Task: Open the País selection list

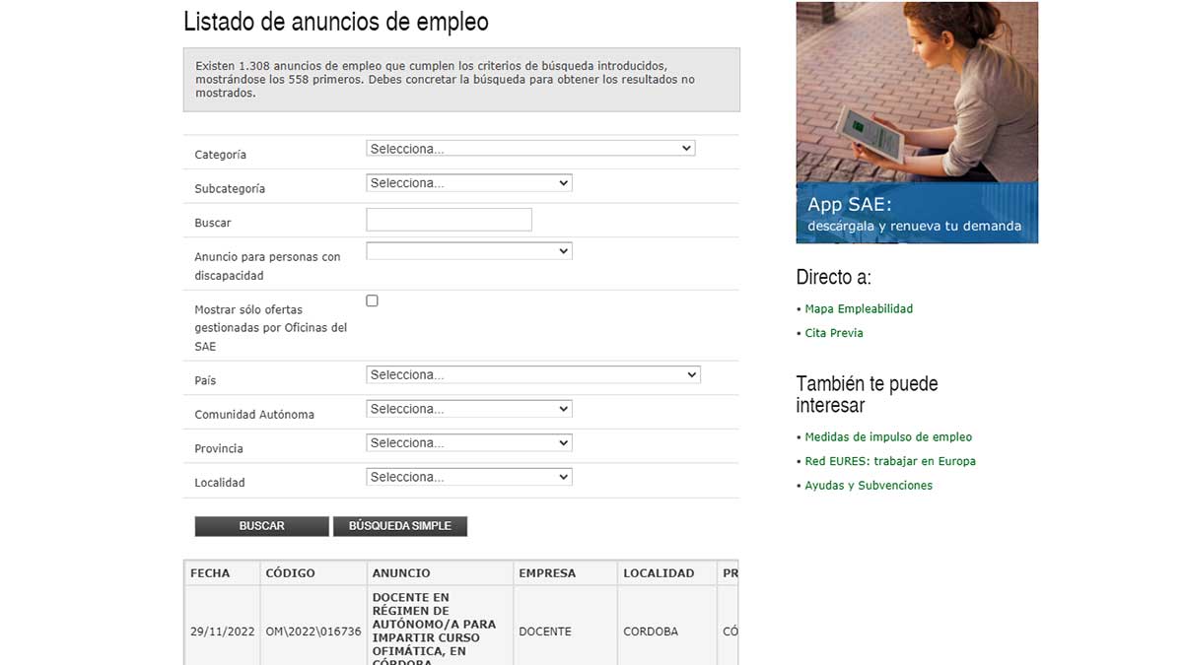Action: coord(531,374)
